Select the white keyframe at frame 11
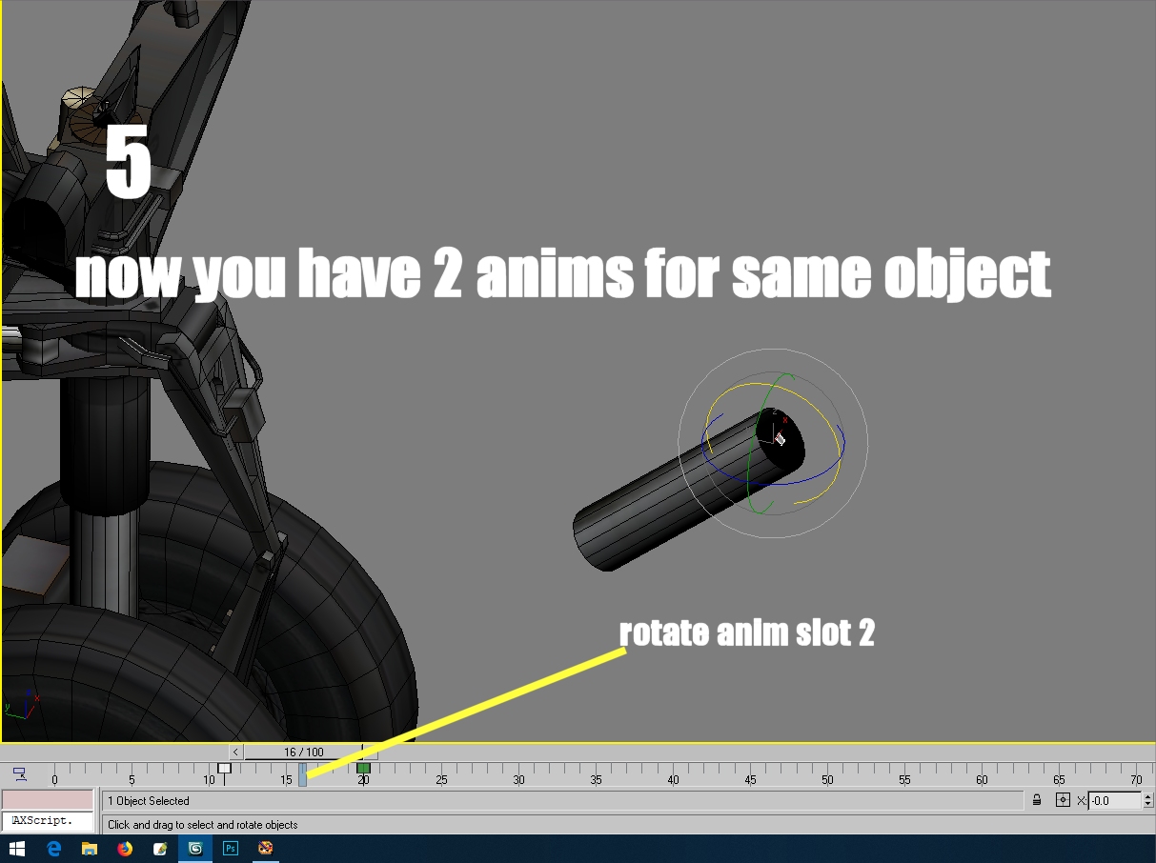This screenshot has height=863, width=1156. click(224, 768)
